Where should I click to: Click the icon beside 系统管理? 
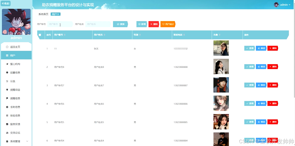[7, 141]
